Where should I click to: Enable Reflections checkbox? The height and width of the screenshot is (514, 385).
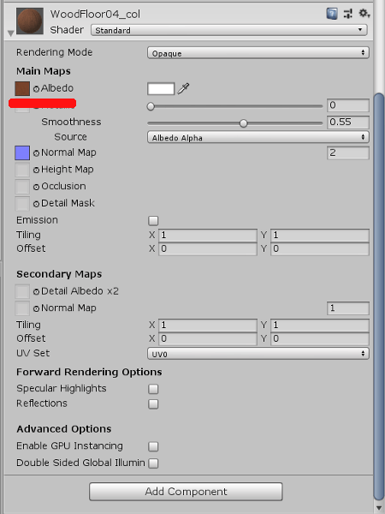153,403
